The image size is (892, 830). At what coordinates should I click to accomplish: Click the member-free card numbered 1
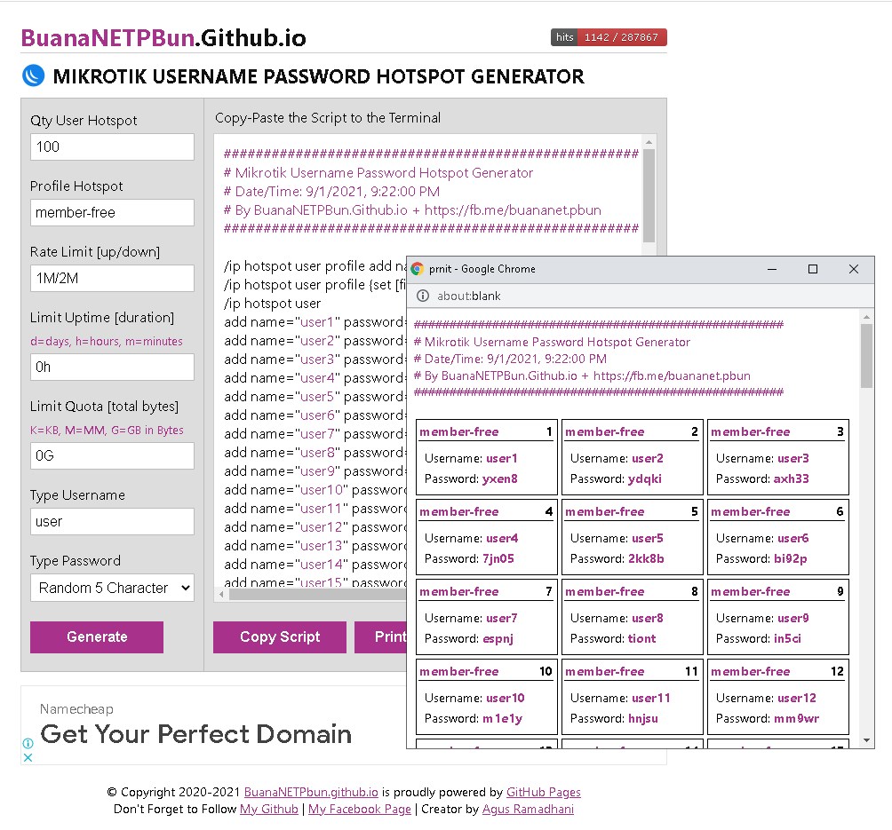tap(486, 456)
